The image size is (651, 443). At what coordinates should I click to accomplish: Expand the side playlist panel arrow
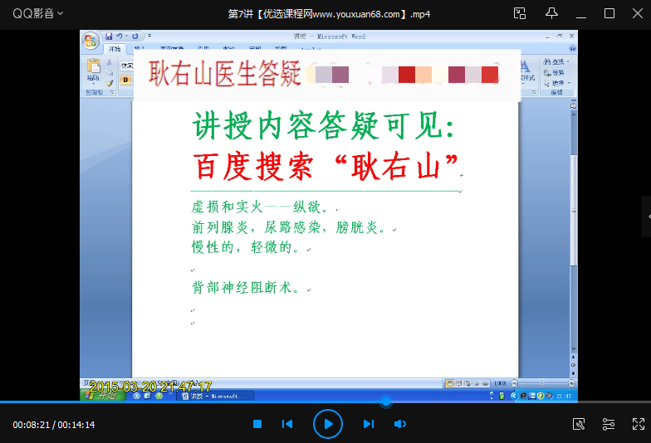point(646,216)
